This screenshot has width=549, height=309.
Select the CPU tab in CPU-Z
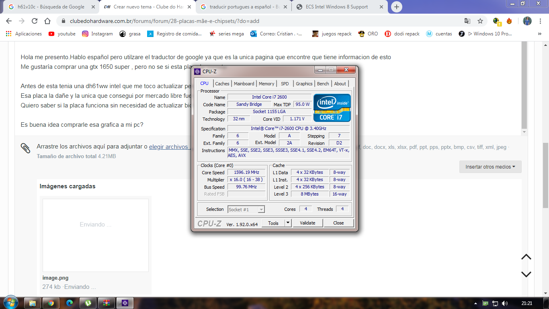(x=205, y=83)
